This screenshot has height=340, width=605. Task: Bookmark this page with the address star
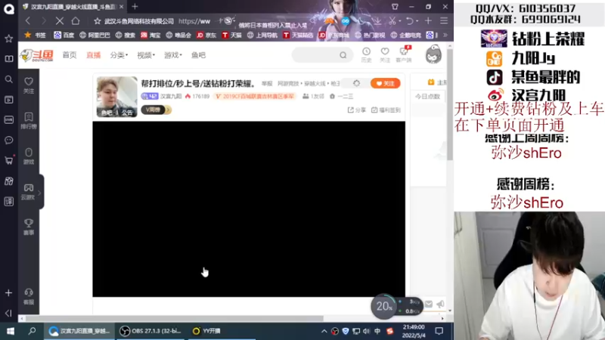(x=98, y=21)
